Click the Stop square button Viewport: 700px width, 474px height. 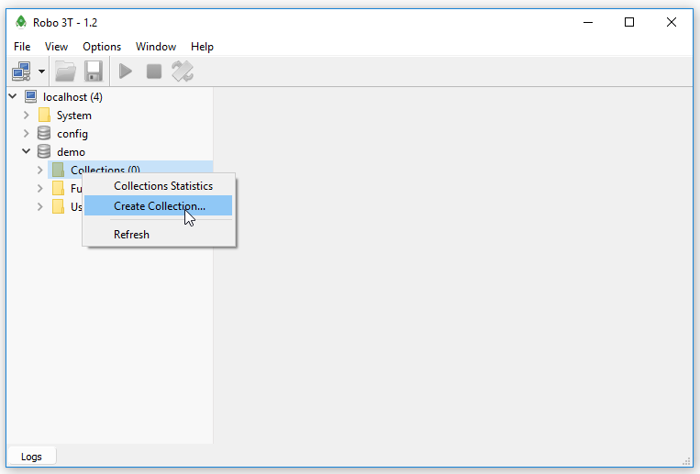click(x=154, y=72)
